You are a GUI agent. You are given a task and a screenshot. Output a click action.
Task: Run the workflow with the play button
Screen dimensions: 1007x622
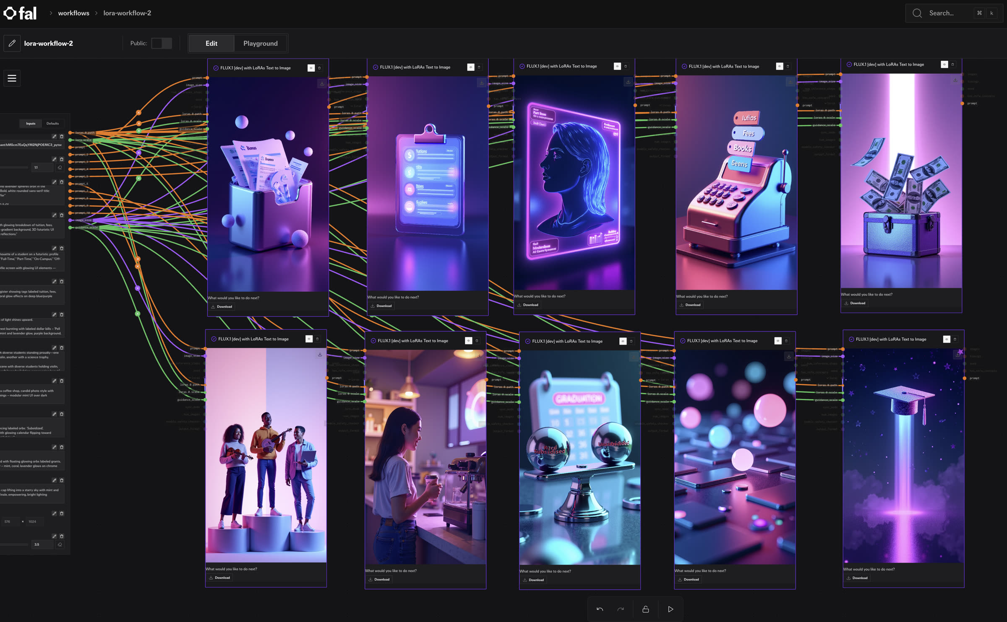670,609
